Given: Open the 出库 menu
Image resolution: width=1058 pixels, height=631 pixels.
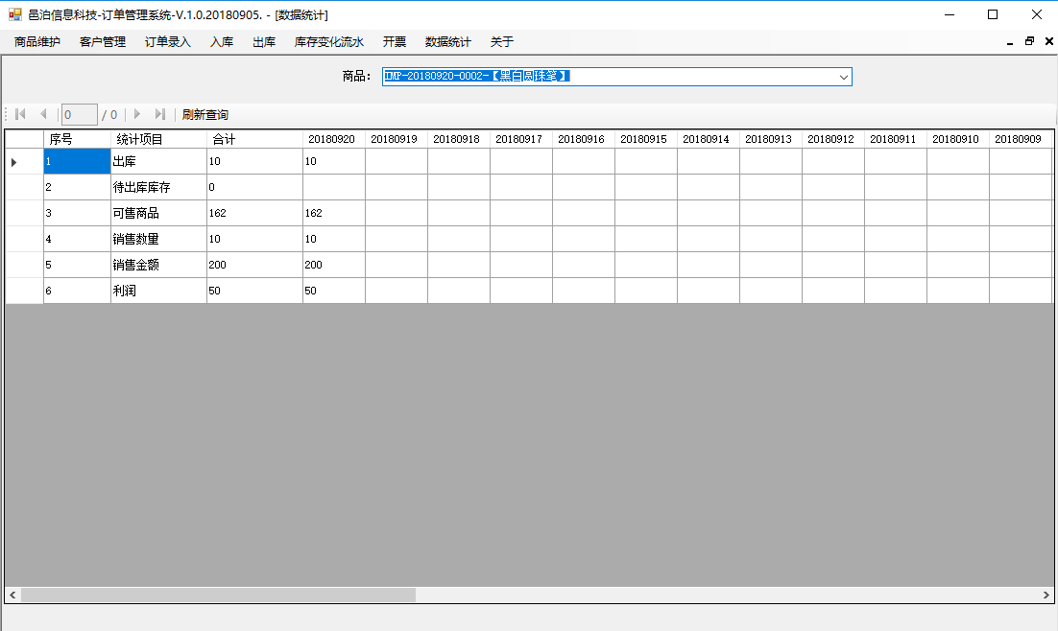Looking at the screenshot, I should click(x=264, y=42).
